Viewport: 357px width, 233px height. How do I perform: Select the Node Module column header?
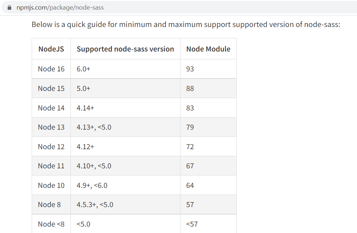click(x=208, y=49)
